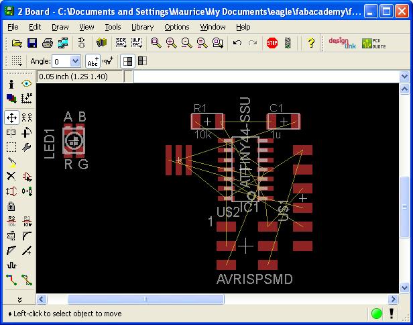Choose the Copy tool with two figures

coord(27,118)
